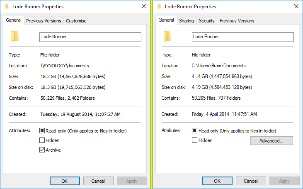Click the \\SYNOLOGY\documents location text
Viewport: 303px width, 189px height.
click(65, 66)
